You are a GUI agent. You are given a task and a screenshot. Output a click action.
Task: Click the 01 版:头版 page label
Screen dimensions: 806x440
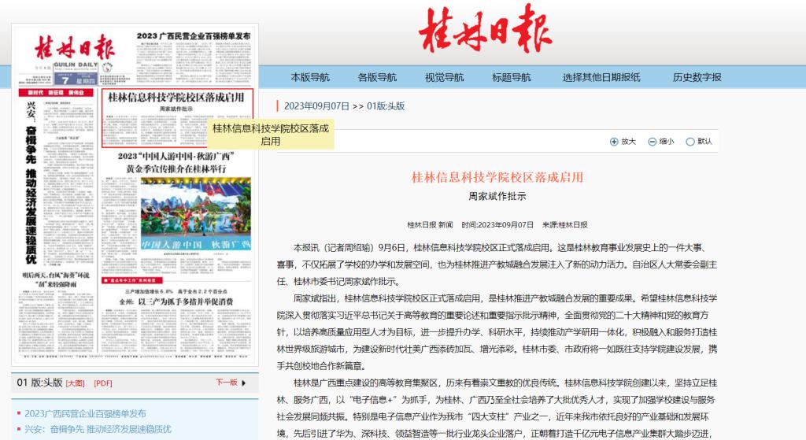pos(39,383)
